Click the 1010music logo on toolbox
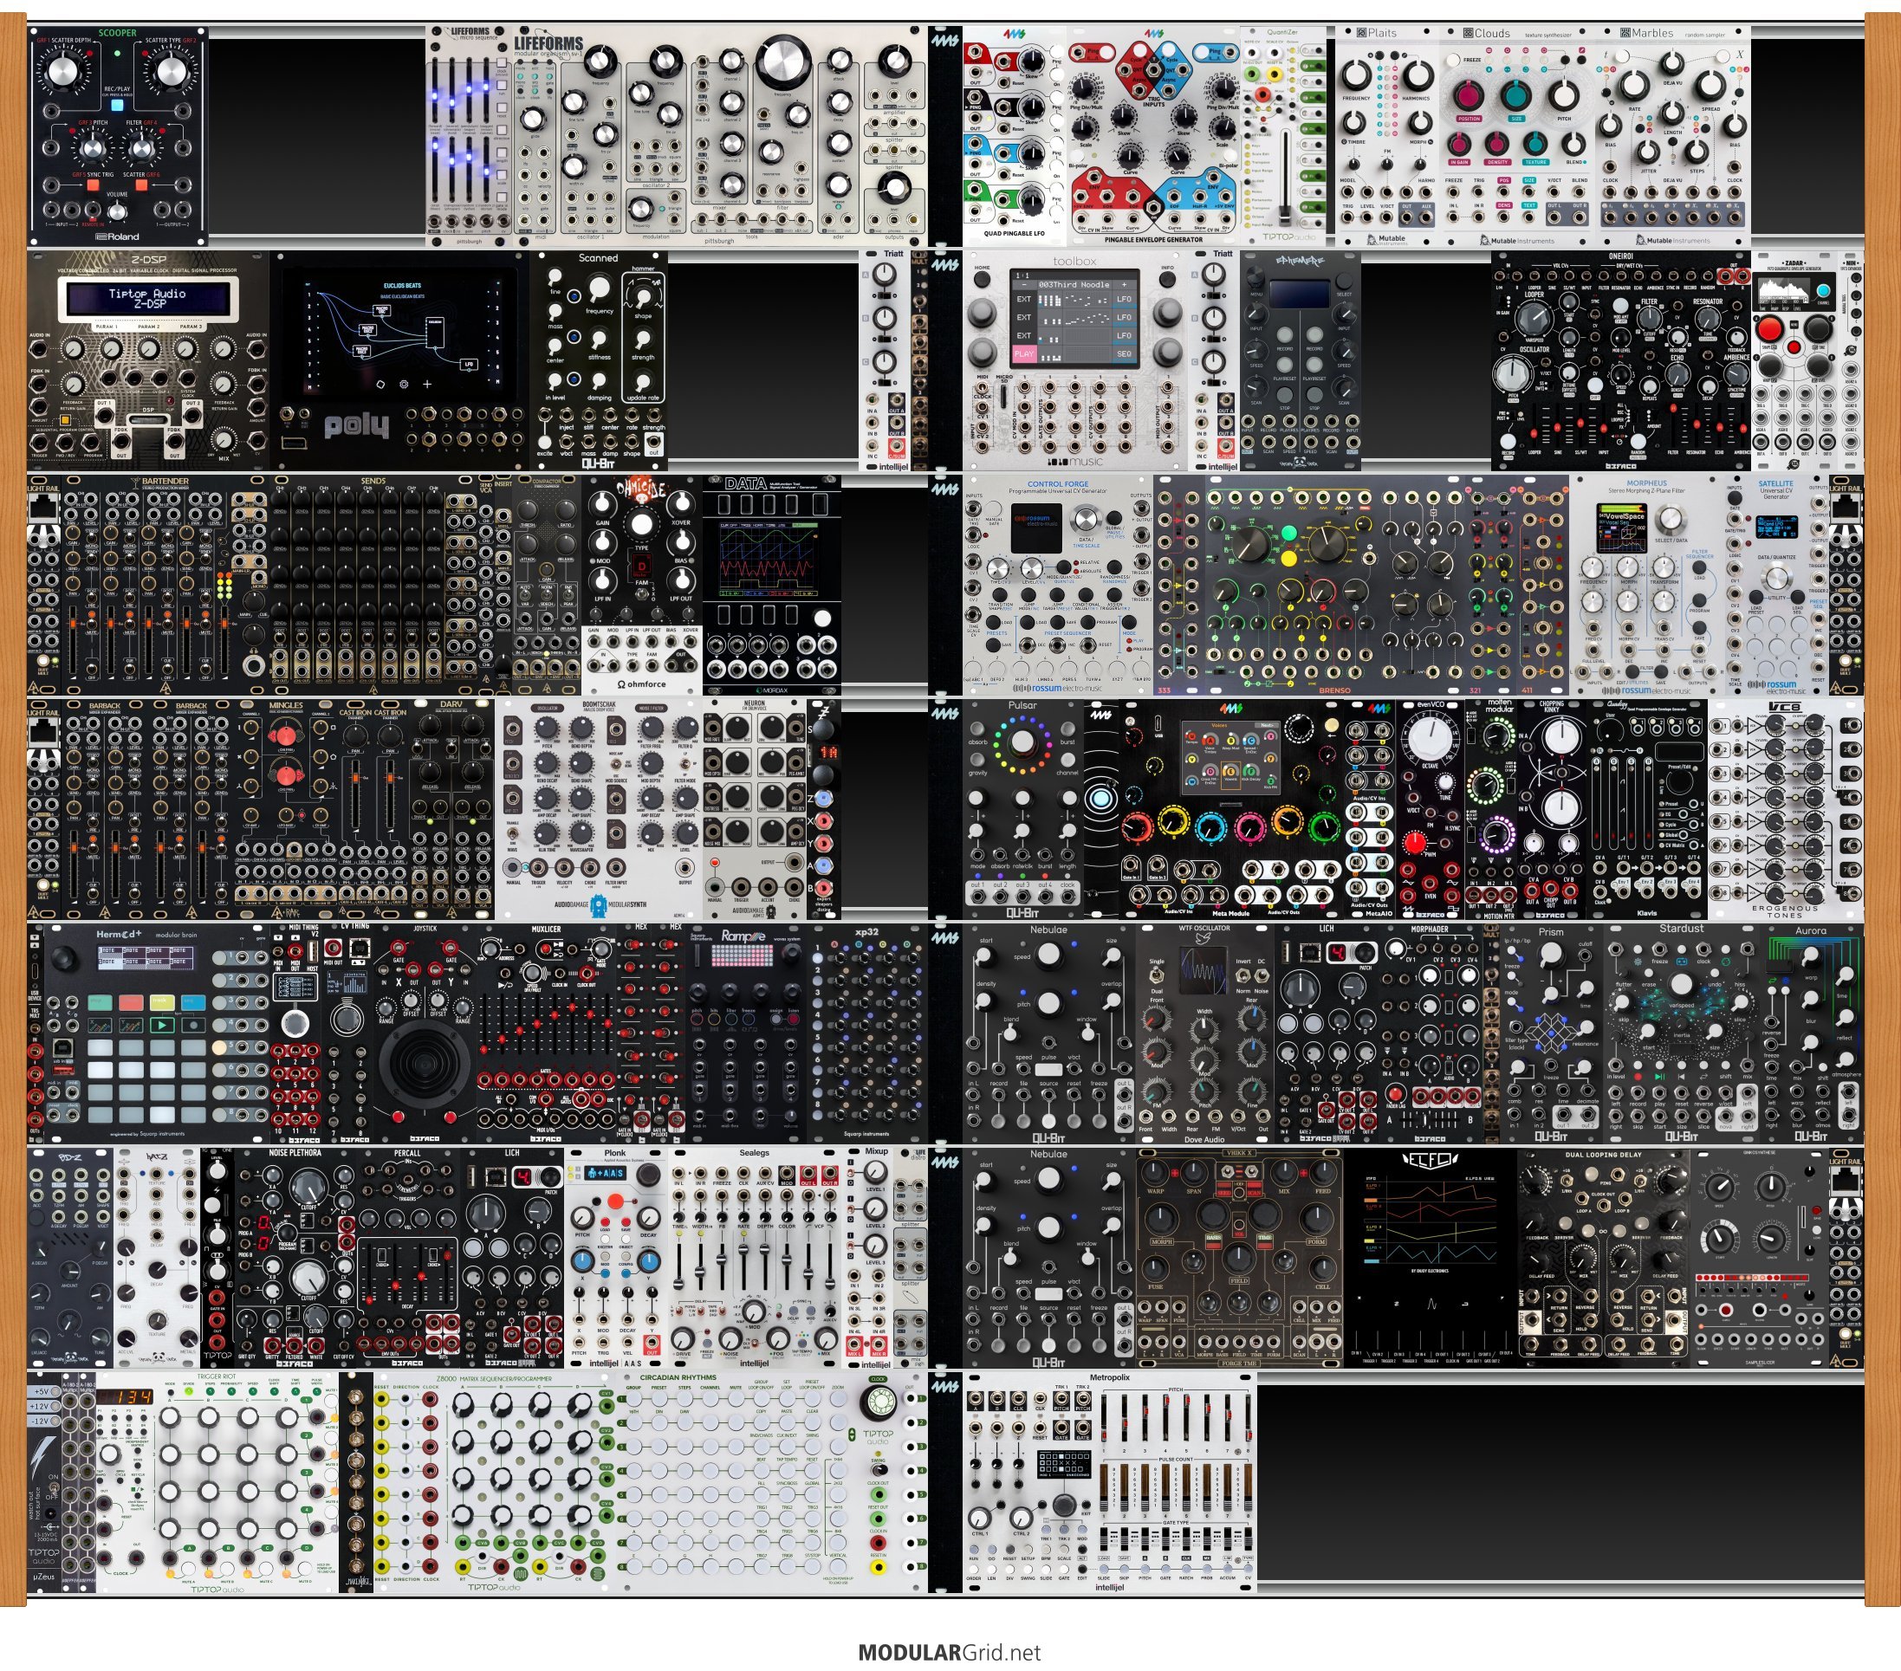The image size is (1901, 1671). point(1076,461)
